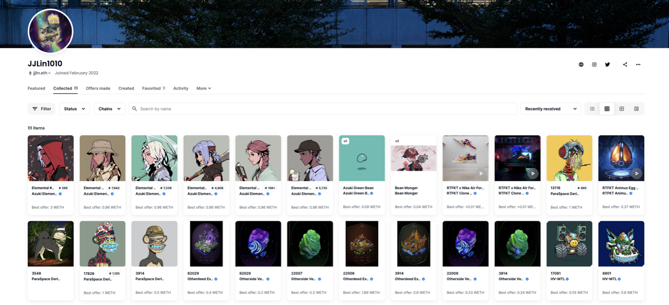This screenshot has width=669, height=305.
Task: Select the mosaic view layout icon
Action: click(636, 109)
